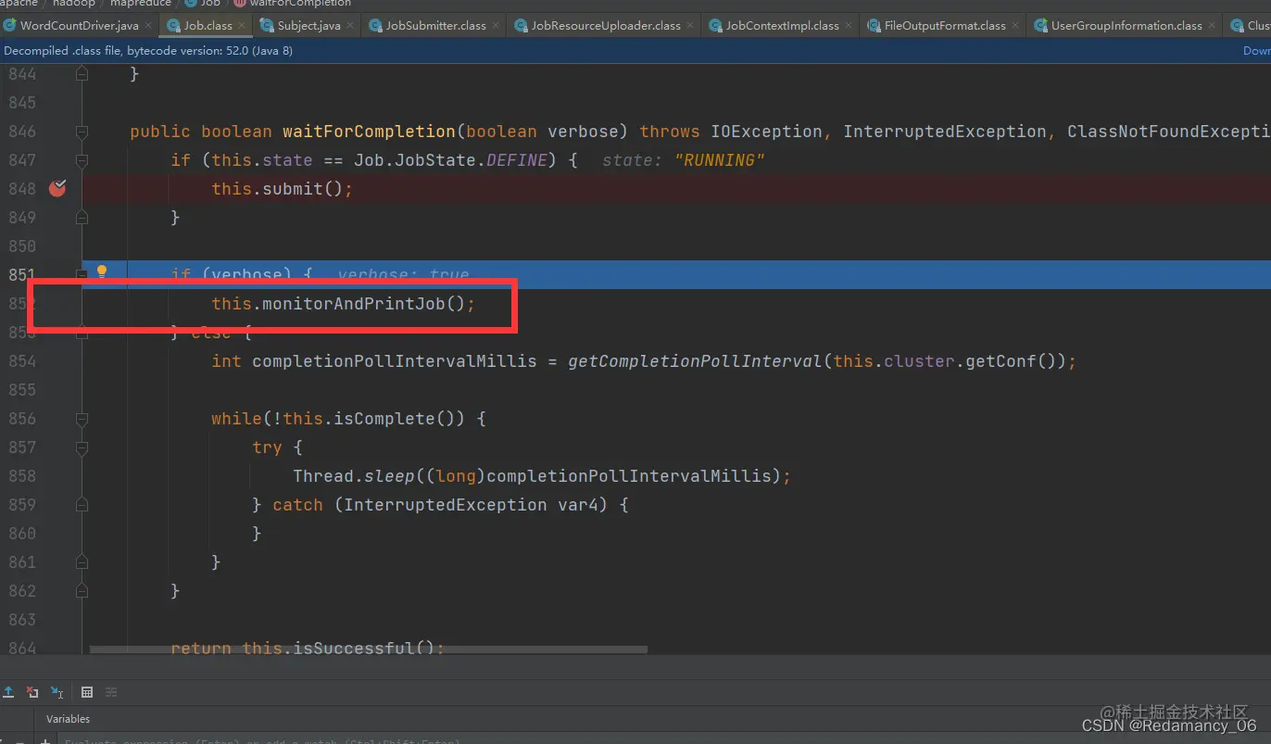Click the Step Out arrow icon
1271x744 pixels.
coord(8,692)
